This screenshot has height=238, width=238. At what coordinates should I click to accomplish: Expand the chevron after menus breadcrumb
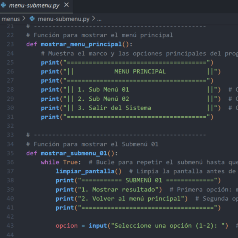24,19
